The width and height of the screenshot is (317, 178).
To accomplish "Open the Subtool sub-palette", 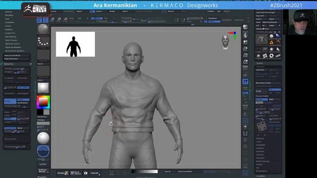I will 260,63.
